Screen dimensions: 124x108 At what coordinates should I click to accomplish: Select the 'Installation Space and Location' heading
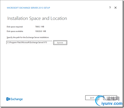click(37, 18)
